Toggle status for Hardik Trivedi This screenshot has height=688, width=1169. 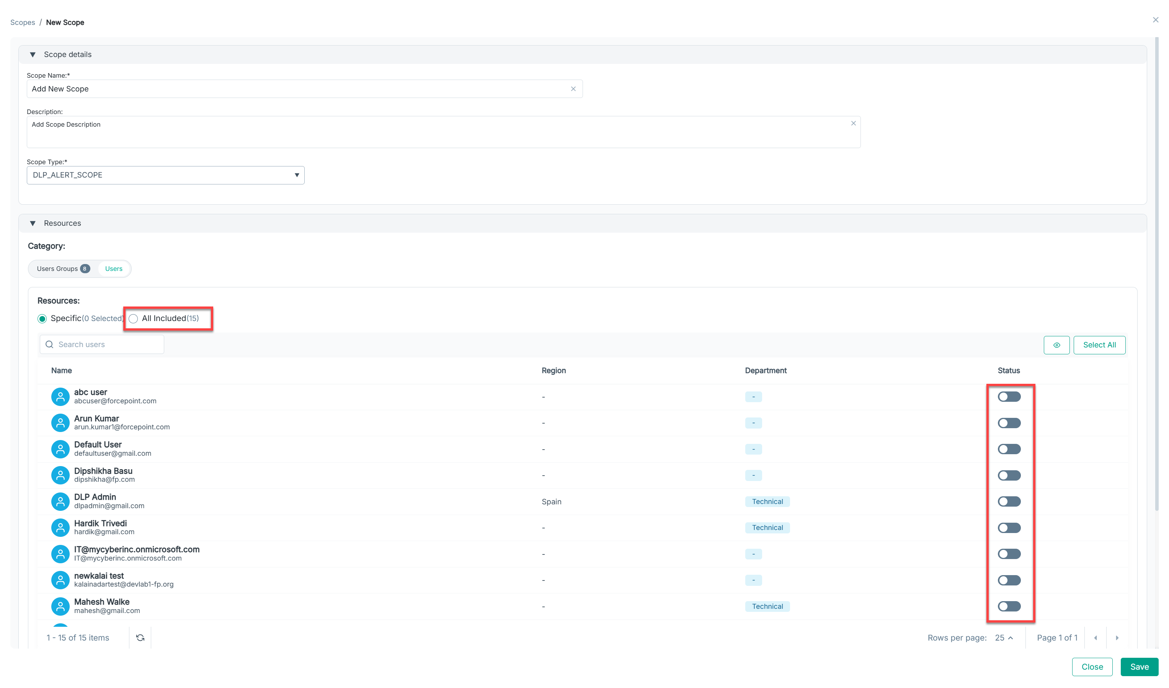[1009, 528]
